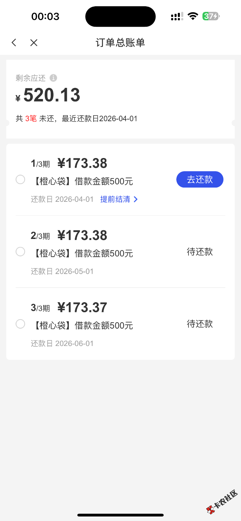
Task: Tap the red 3笔 unpaid count
Action: pos(31,119)
